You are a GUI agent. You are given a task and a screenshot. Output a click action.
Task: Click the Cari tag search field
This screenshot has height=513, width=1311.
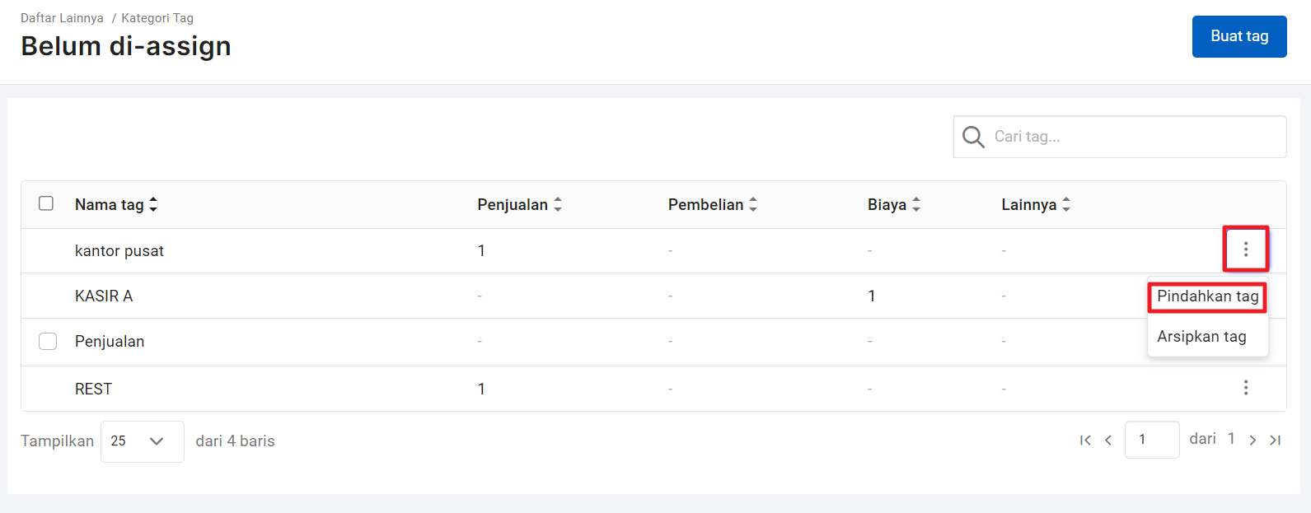1120,137
